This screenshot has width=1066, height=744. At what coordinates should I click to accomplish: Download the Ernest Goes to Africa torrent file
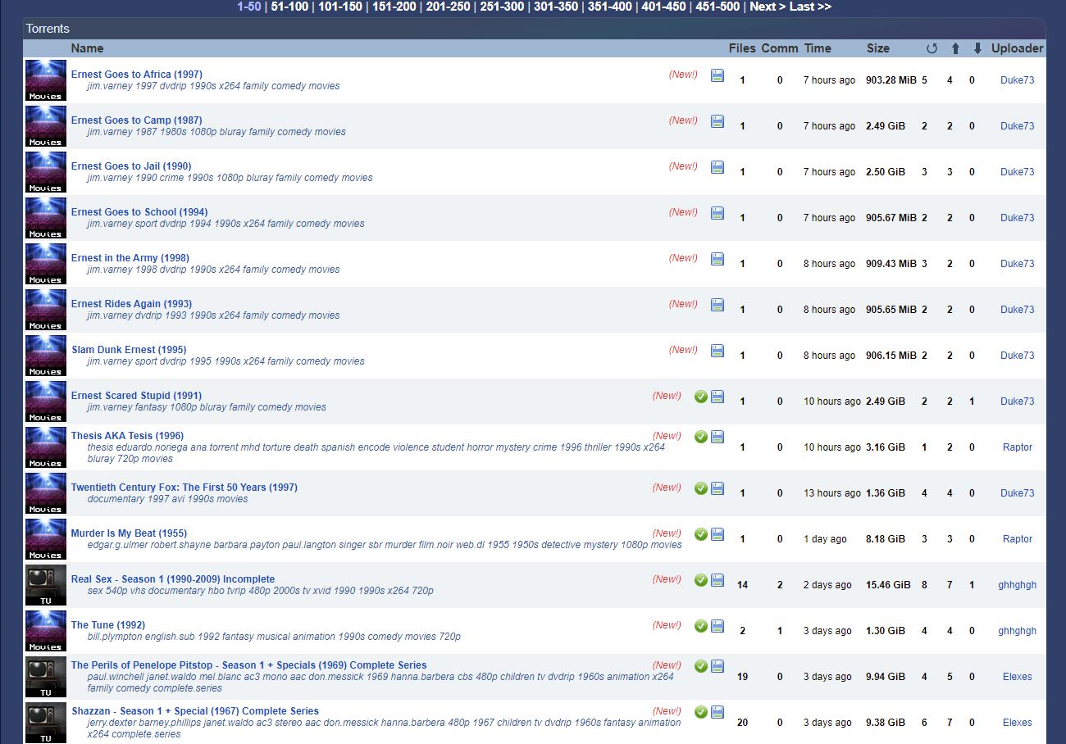(x=717, y=75)
